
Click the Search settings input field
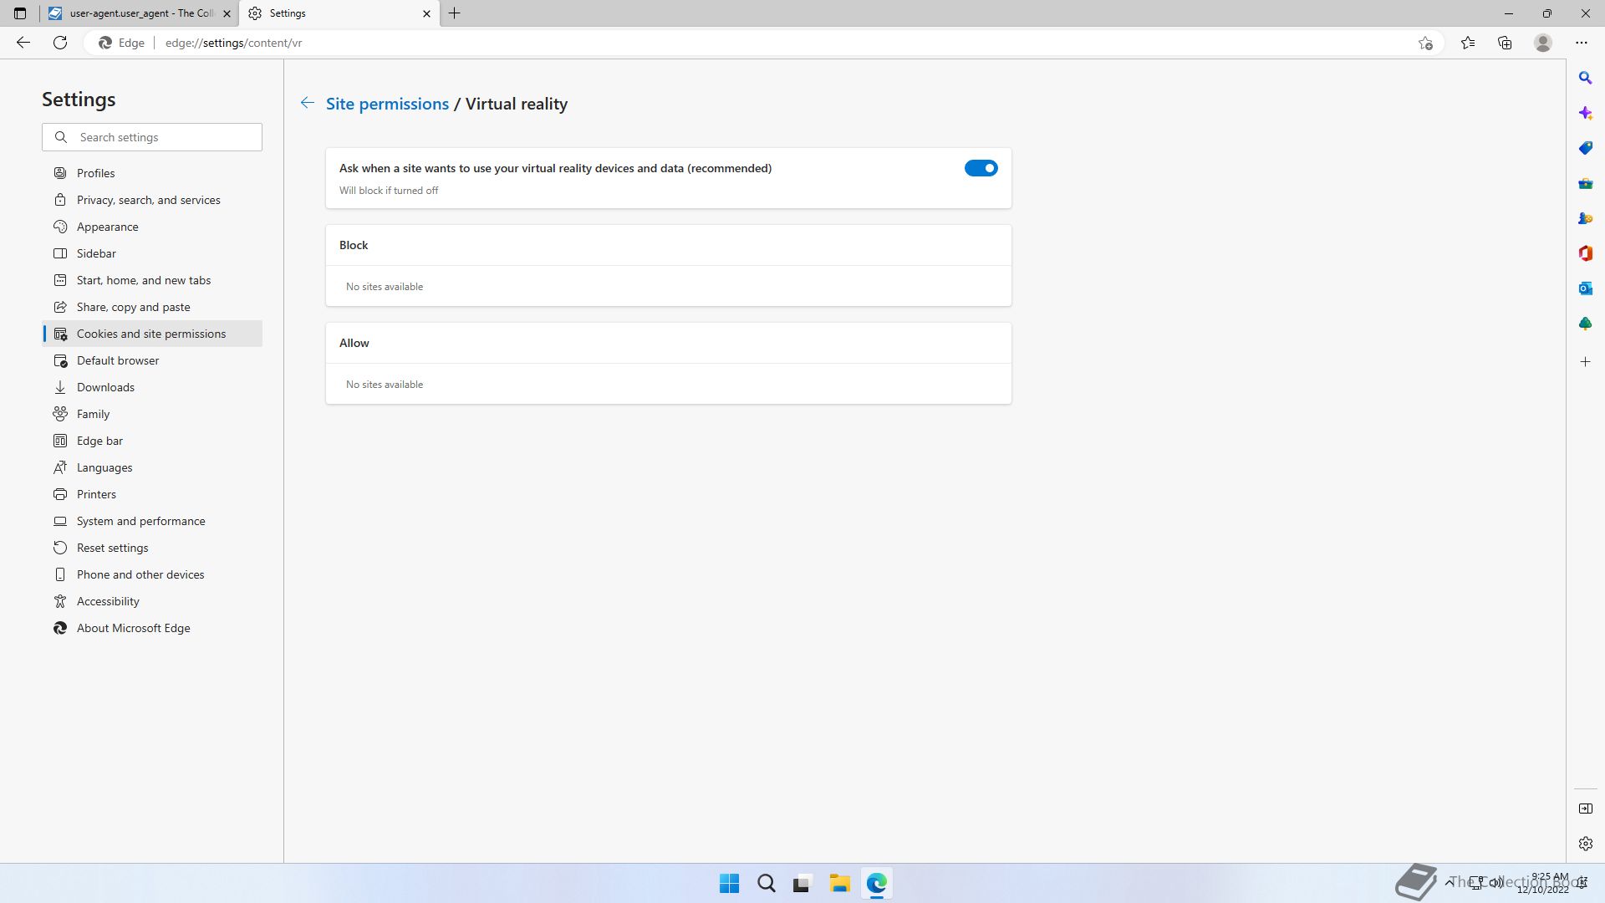(166, 137)
